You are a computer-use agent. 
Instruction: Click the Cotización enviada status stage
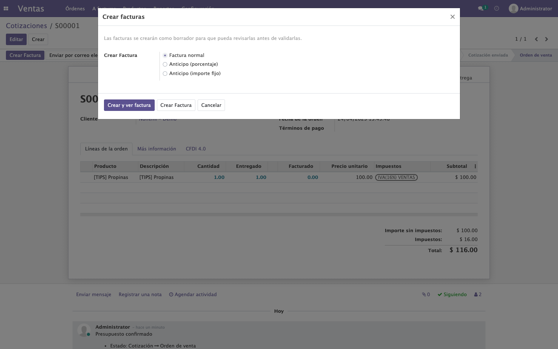pos(488,55)
